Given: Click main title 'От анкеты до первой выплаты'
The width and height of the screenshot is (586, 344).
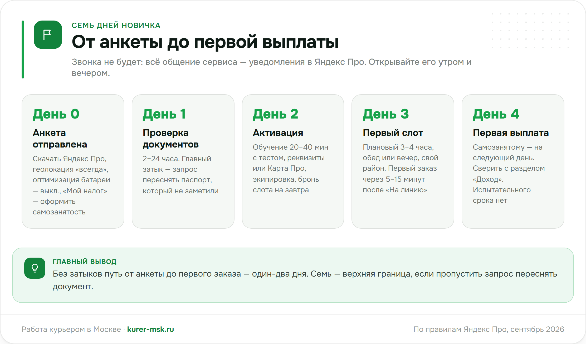Looking at the screenshot, I should pyautogui.click(x=205, y=42).
